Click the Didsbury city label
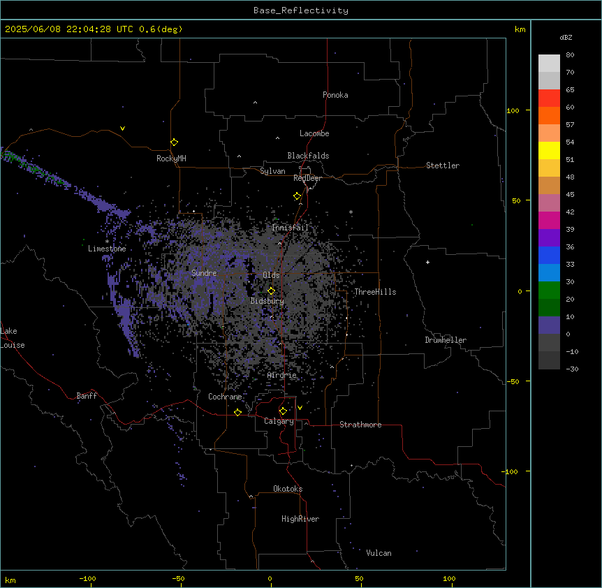The image size is (602, 588). point(267,301)
